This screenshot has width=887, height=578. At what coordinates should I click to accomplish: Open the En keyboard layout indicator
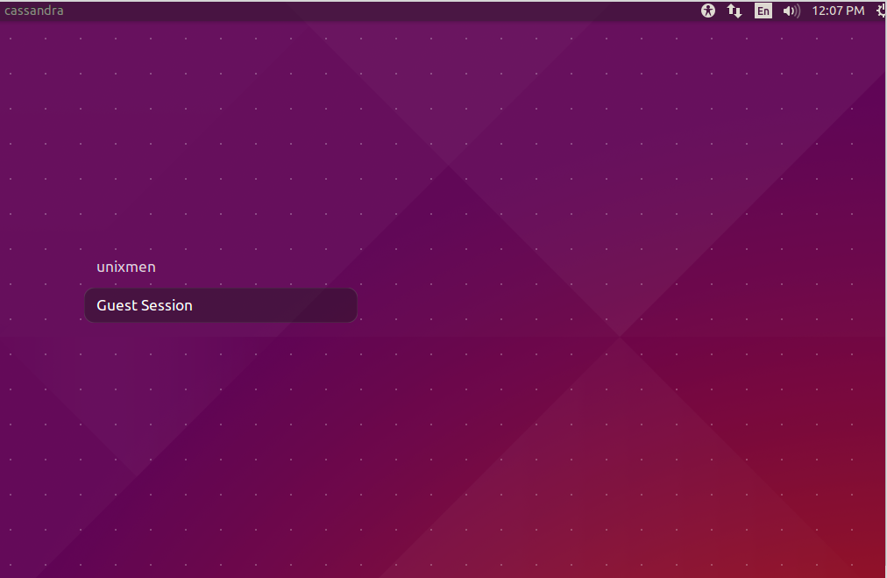763,11
